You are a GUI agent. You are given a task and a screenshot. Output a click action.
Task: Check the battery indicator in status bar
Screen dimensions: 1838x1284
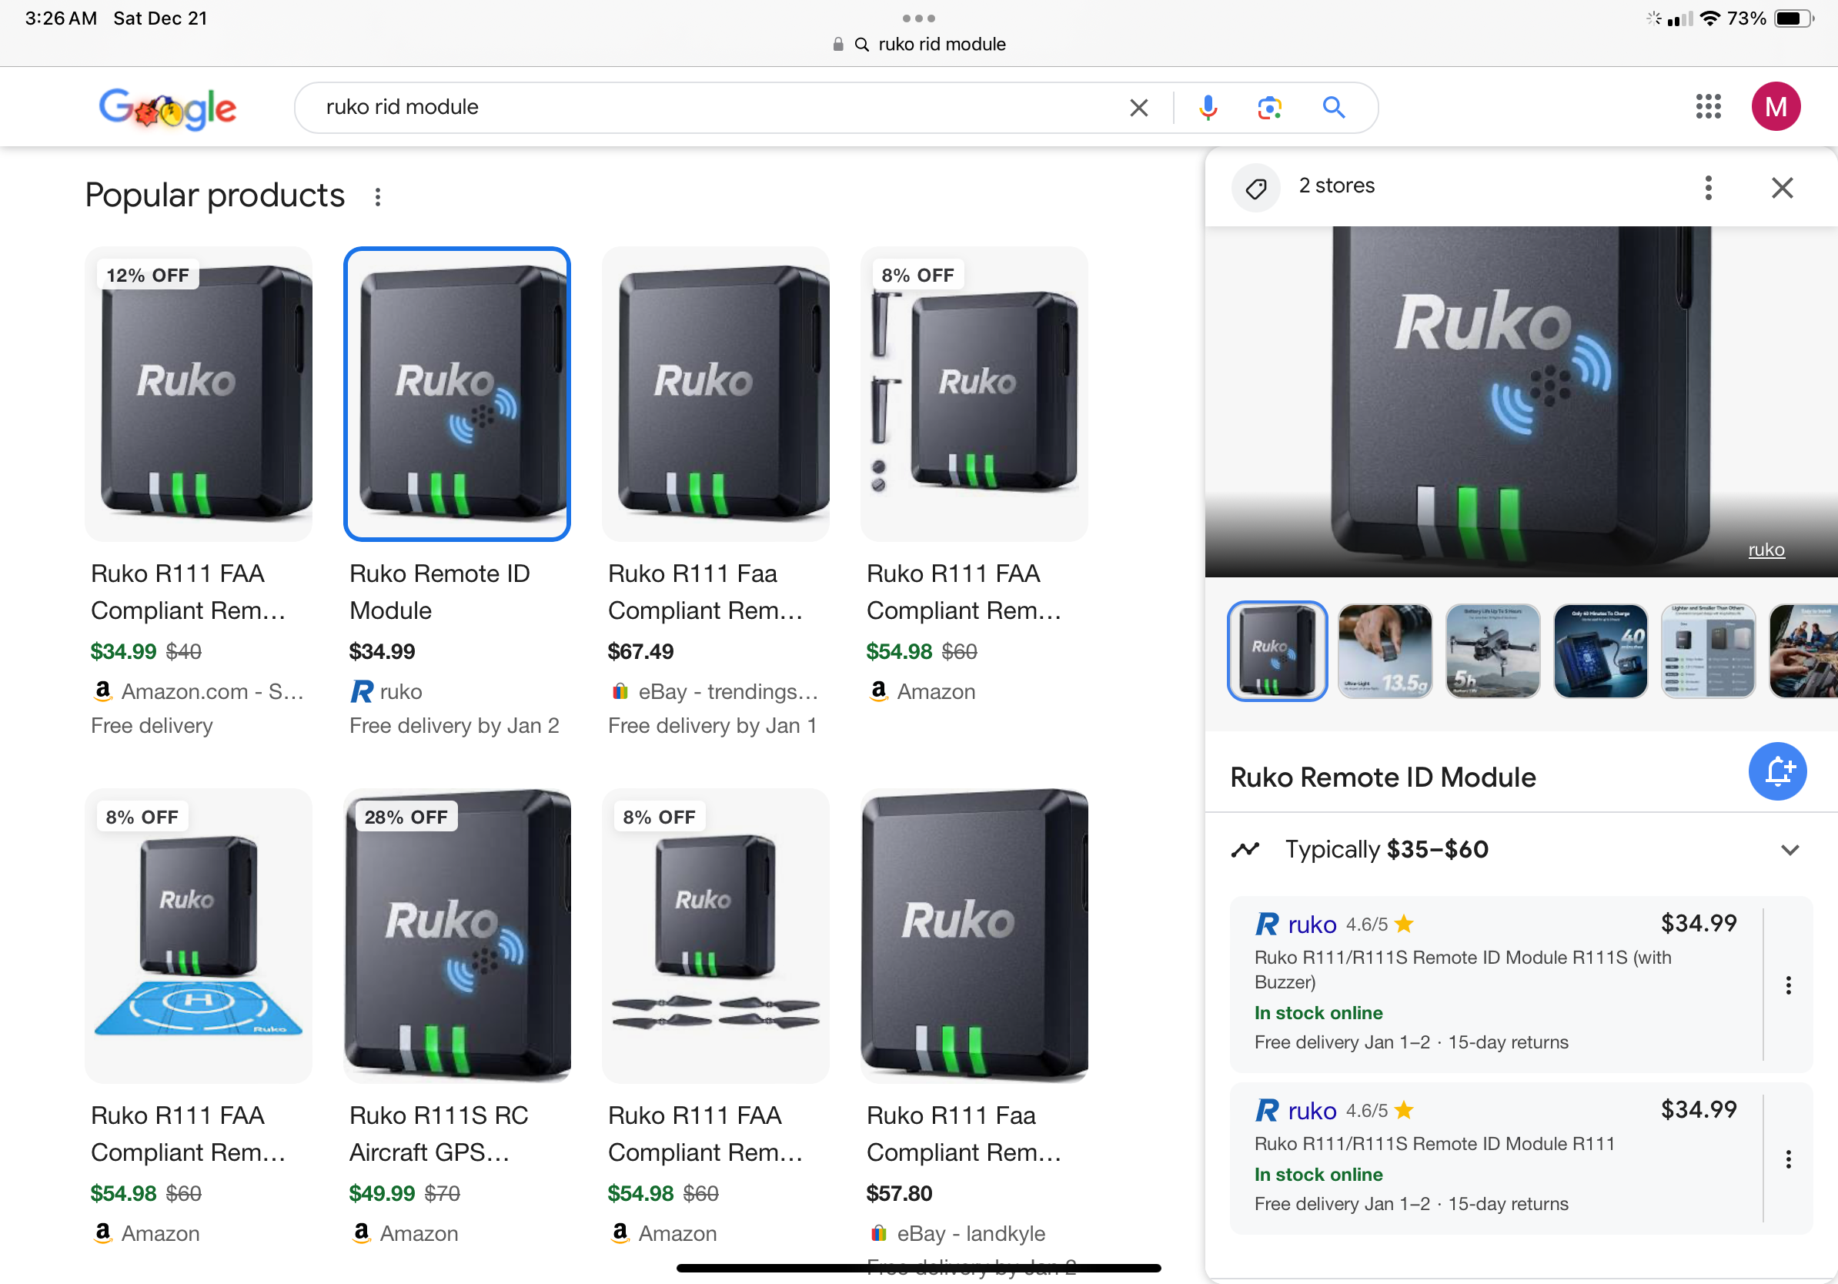(1793, 18)
